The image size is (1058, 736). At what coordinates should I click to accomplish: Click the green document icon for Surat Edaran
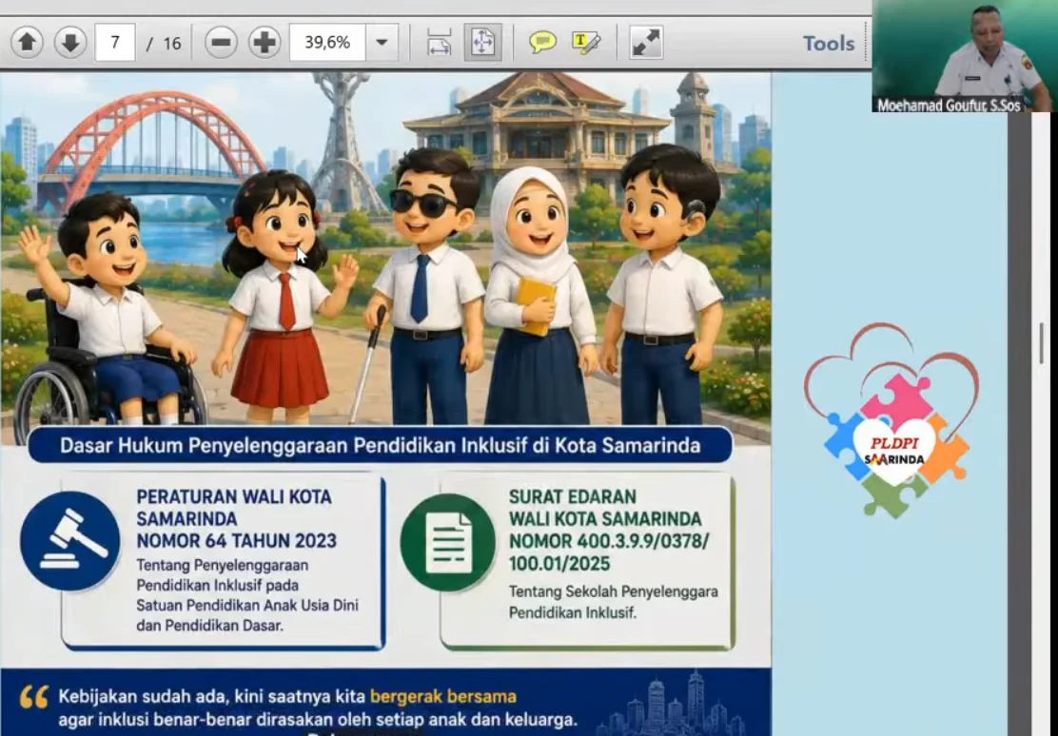448,543
